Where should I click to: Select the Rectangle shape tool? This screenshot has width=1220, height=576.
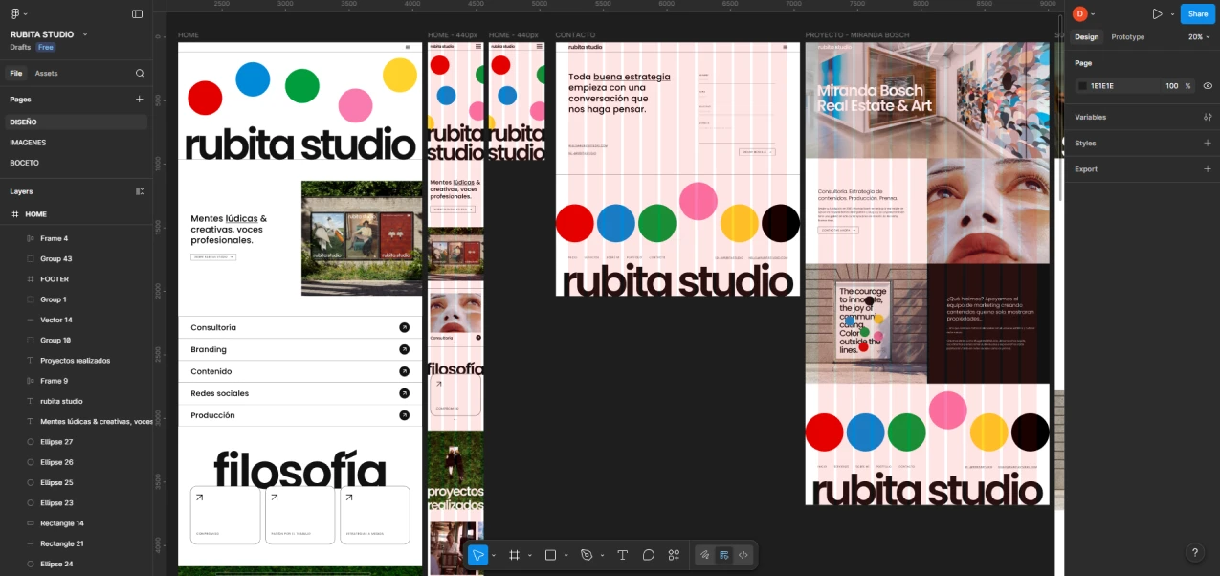(x=550, y=555)
